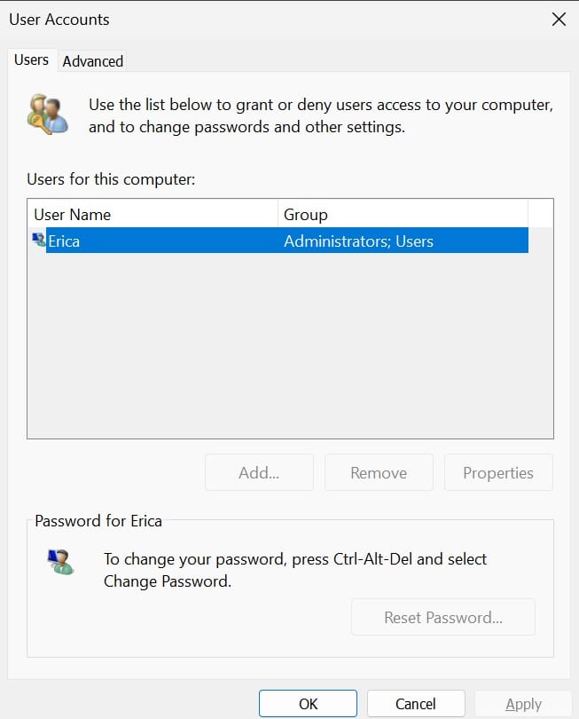Click the Apply button
This screenshot has height=719, width=579.
tap(523, 703)
